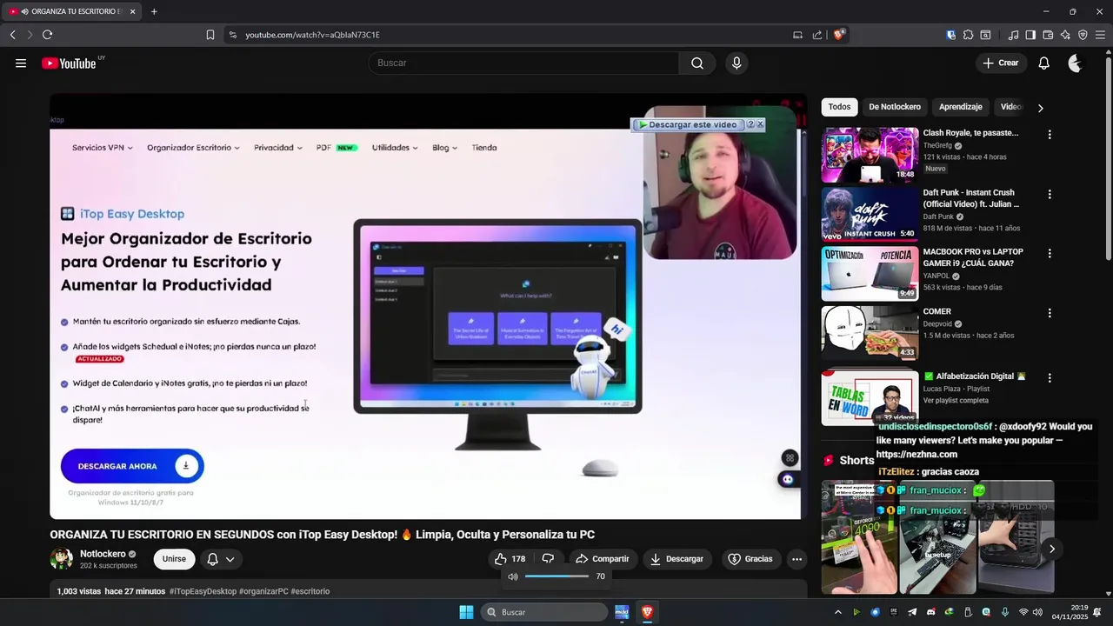Image resolution: width=1113 pixels, height=626 pixels.
Task: Click the search magnifier button
Action: [697, 63]
